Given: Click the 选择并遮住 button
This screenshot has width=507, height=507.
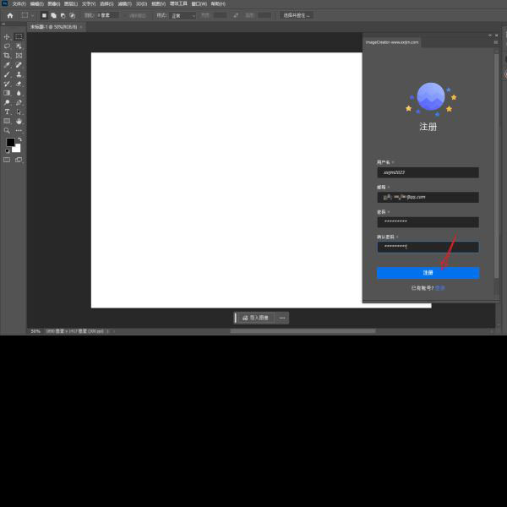Looking at the screenshot, I should (297, 15).
